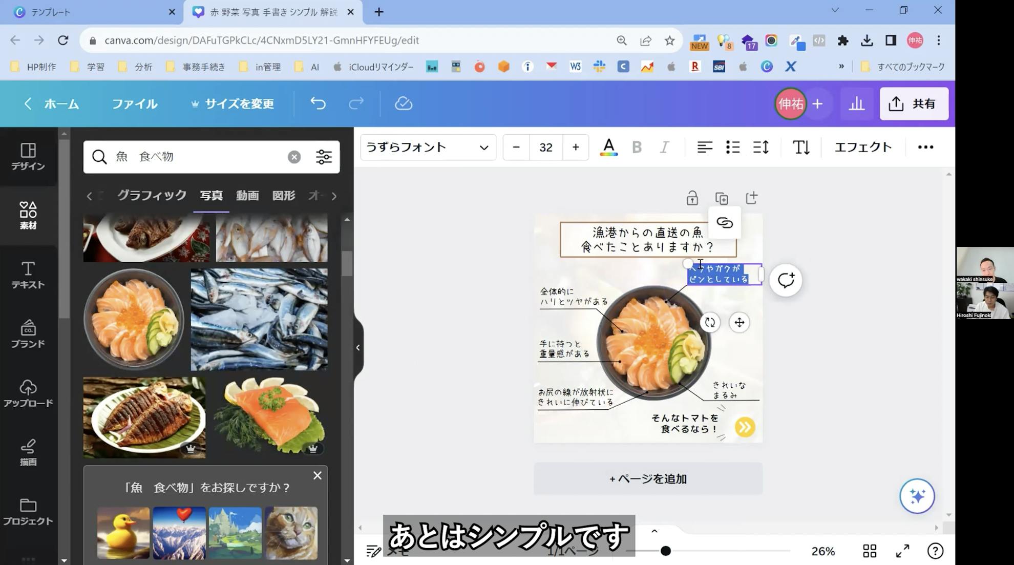The width and height of the screenshot is (1014, 565).
Task: Click the エフェクト button
Action: pos(863,148)
